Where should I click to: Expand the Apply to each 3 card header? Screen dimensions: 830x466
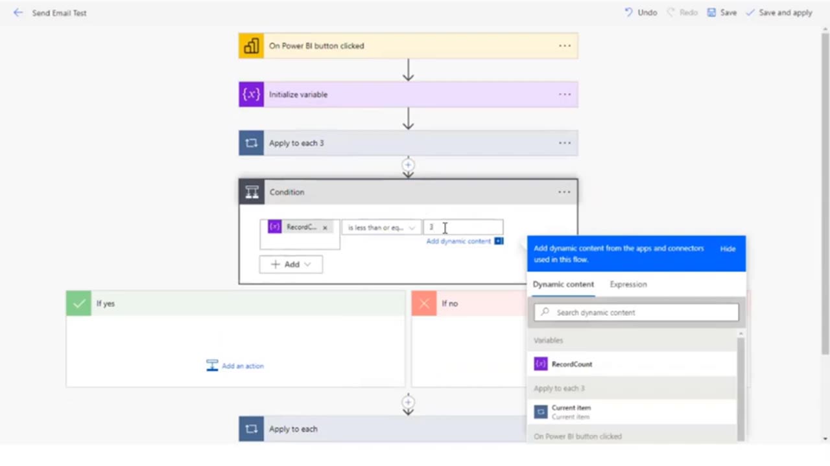pyautogui.click(x=408, y=143)
